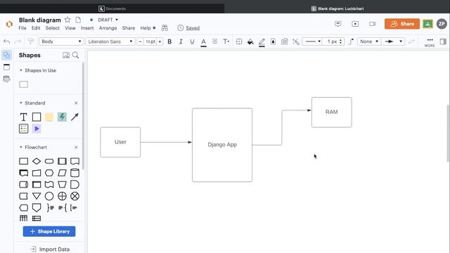Start presentation mode icon
Image resolution: width=450 pixels, height=253 pixels.
click(x=355, y=24)
